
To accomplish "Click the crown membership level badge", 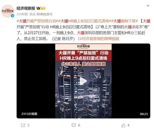I will [x=41, y=8].
